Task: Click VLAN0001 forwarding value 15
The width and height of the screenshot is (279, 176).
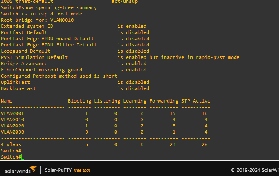Action: pos(173,113)
